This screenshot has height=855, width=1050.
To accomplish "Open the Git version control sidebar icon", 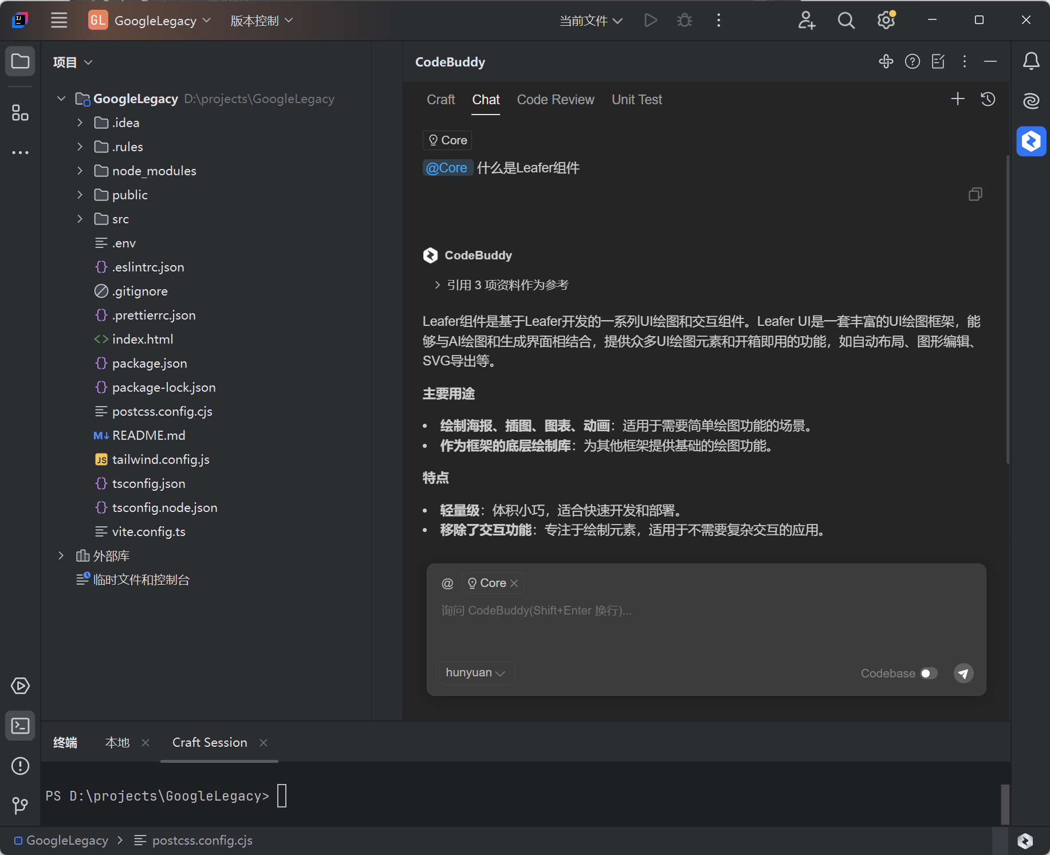I will point(21,806).
